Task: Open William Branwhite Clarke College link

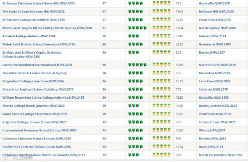Action: coord(43,98)
